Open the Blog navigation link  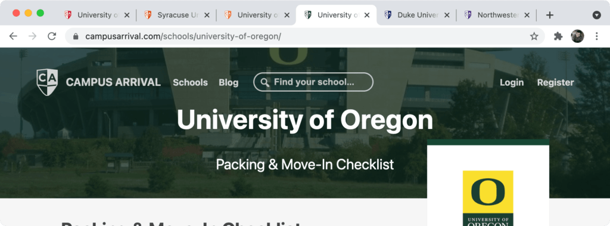click(228, 83)
